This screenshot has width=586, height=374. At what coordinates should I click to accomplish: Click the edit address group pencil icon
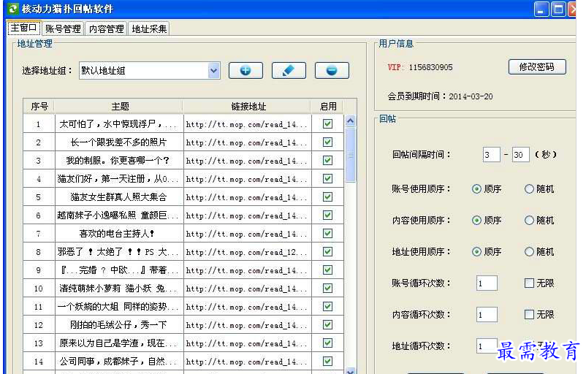point(289,70)
